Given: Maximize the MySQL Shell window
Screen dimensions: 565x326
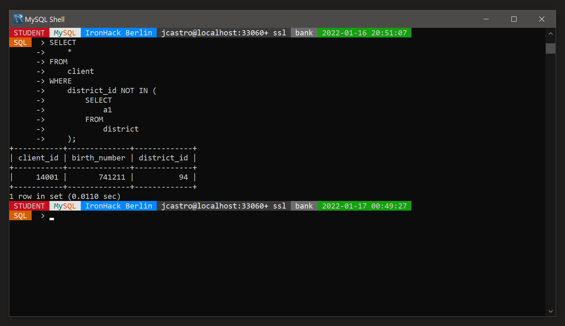Looking at the screenshot, I should [x=514, y=19].
